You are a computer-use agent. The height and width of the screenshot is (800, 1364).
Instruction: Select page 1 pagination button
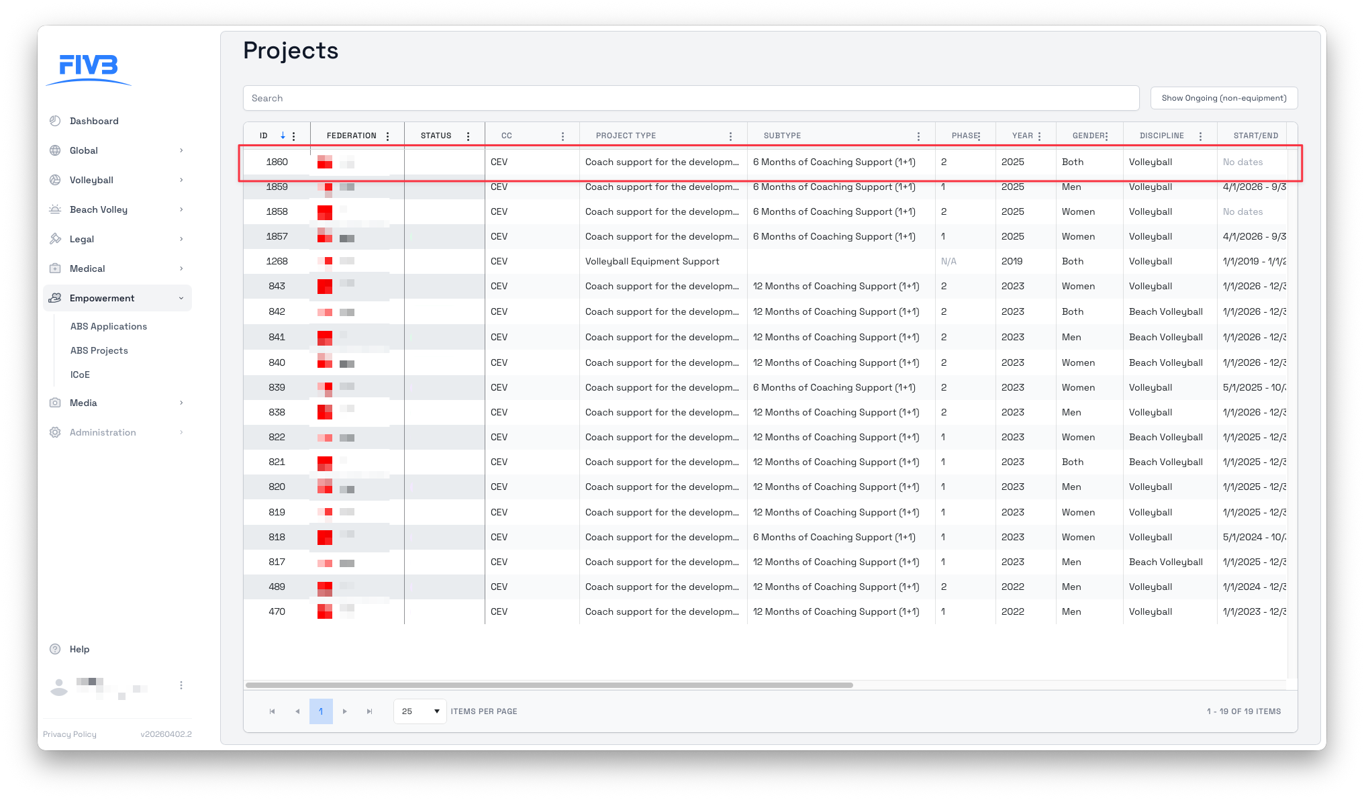tap(321, 711)
